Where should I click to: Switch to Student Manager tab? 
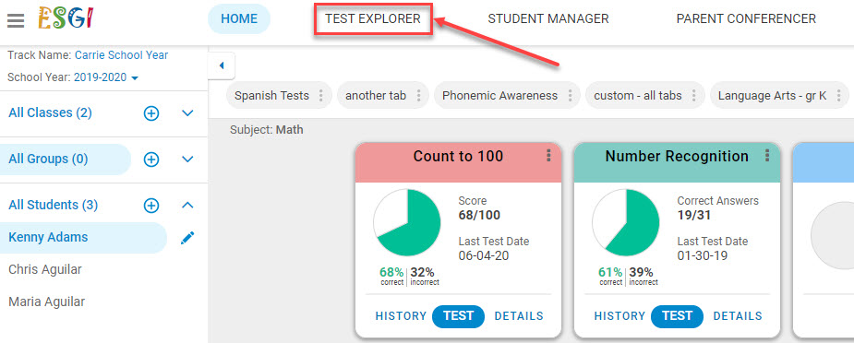click(547, 19)
